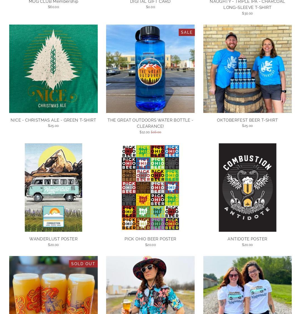The image size is (301, 314).
Task: Open the Pick Ohio Beer poster image
Action: click(x=150, y=187)
